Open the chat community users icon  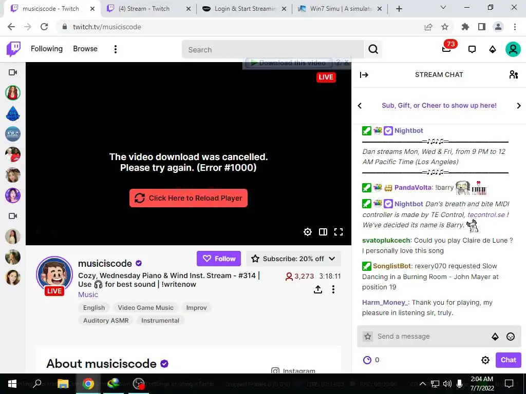(x=513, y=74)
